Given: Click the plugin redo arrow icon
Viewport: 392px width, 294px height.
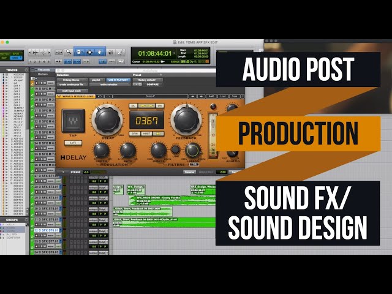Looking at the screenshot, I should (x=108, y=96).
